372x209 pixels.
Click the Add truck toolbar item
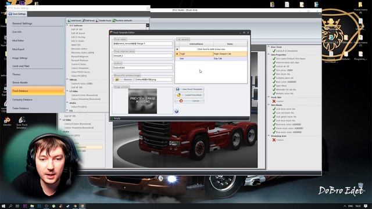click(x=74, y=21)
